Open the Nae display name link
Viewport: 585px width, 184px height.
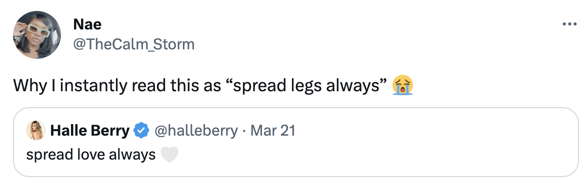[x=87, y=24]
